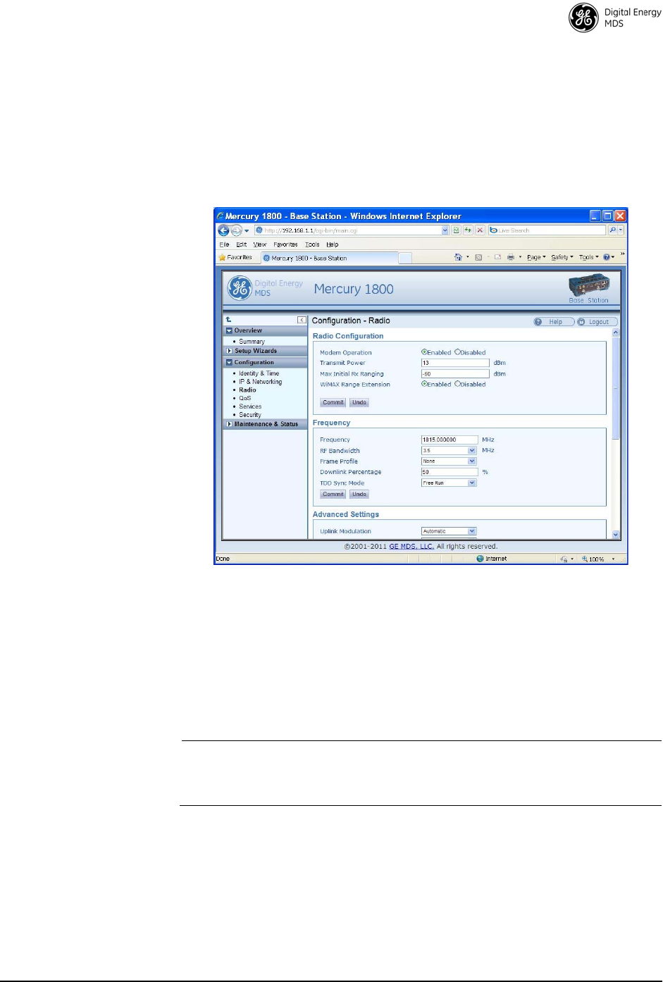This screenshot has width=663, height=982.
Task: Click the Transmit Power input field
Action: [455, 363]
